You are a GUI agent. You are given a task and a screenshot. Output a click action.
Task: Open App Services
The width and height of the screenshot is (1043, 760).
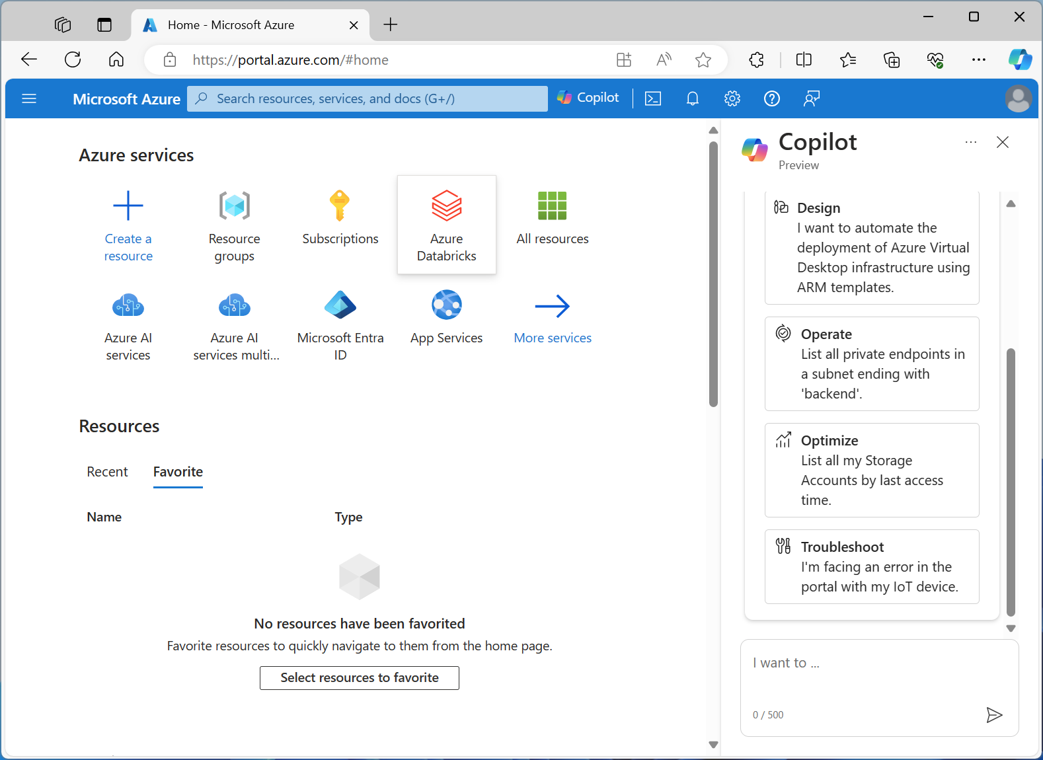click(x=447, y=318)
